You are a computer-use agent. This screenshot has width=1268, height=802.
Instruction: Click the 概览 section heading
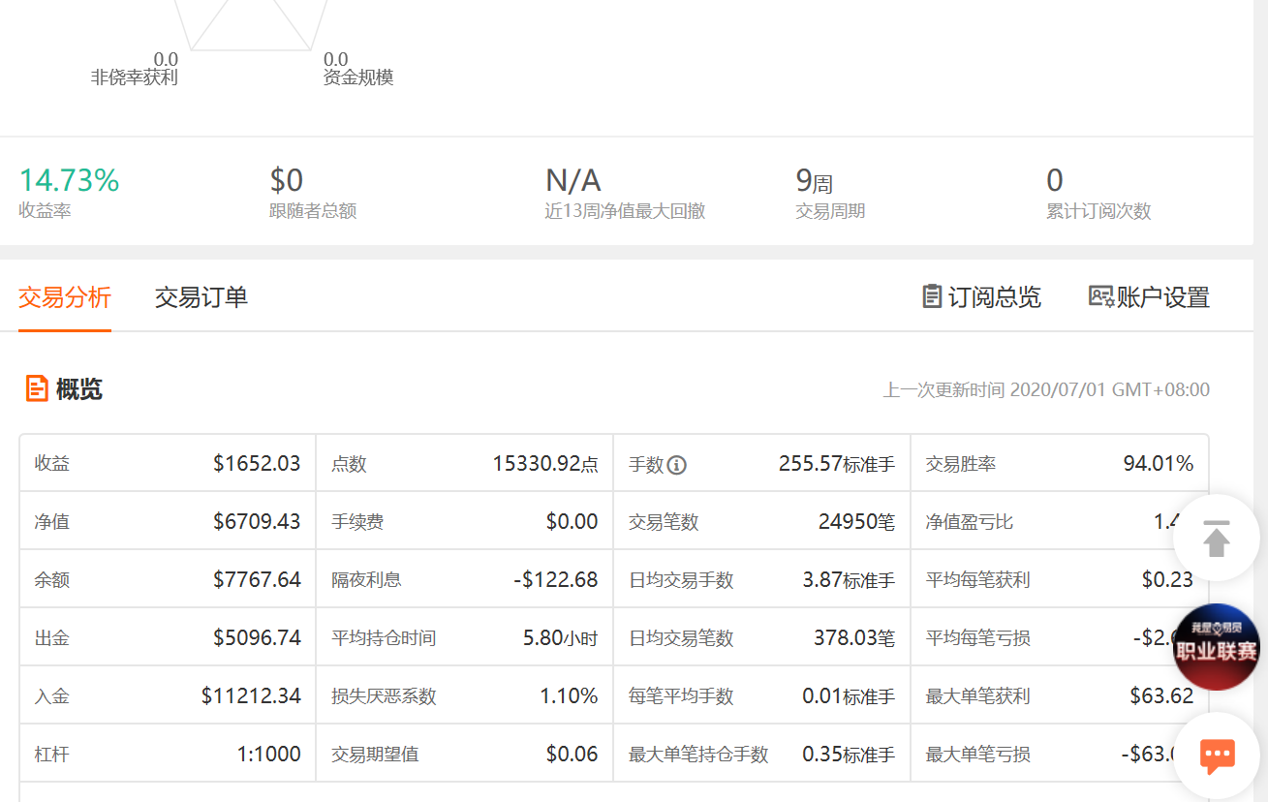(79, 389)
